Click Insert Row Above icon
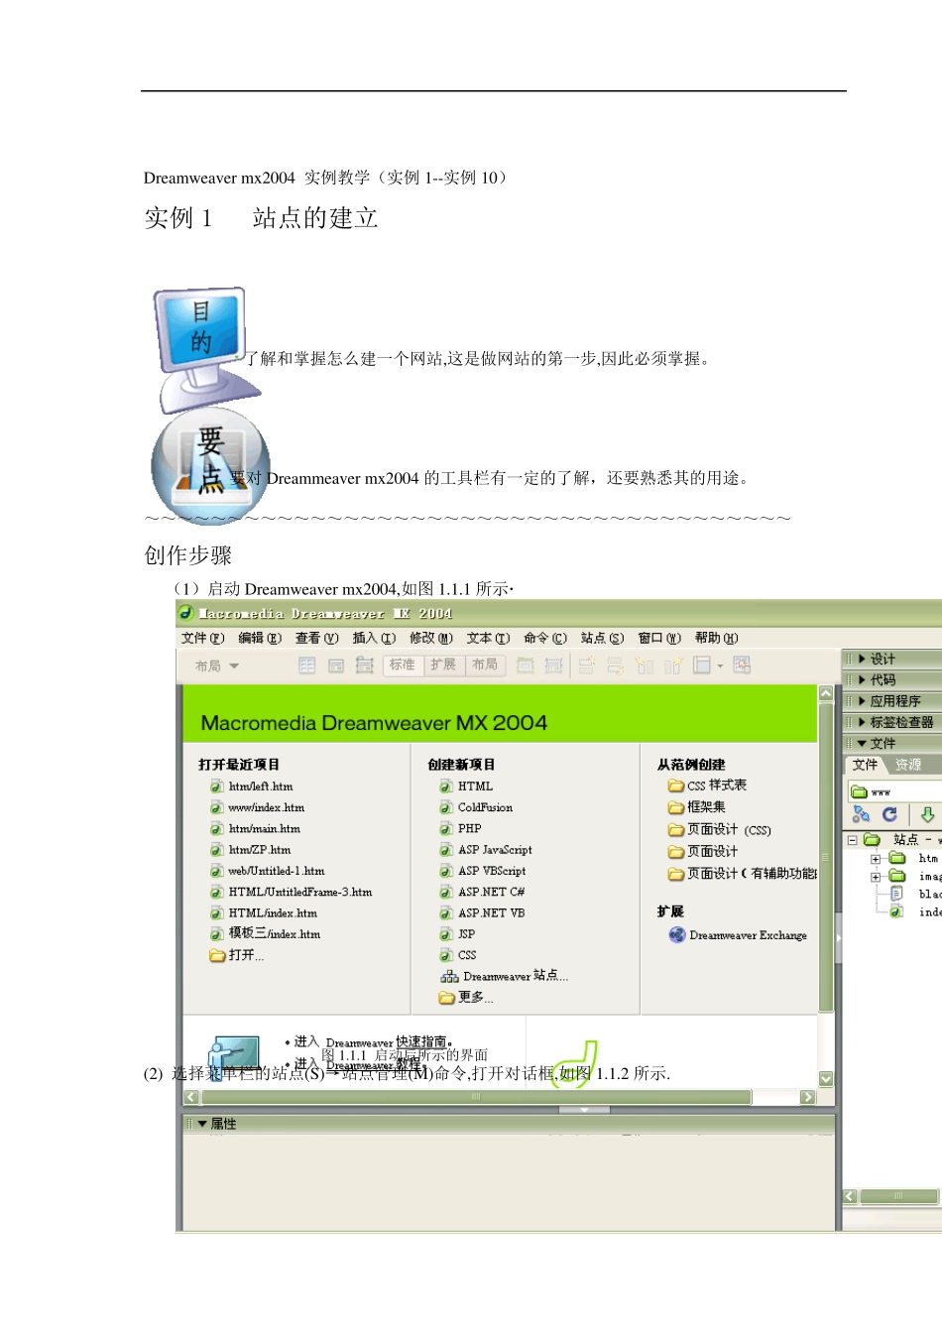Image resolution: width=942 pixels, height=1333 pixels. click(586, 666)
